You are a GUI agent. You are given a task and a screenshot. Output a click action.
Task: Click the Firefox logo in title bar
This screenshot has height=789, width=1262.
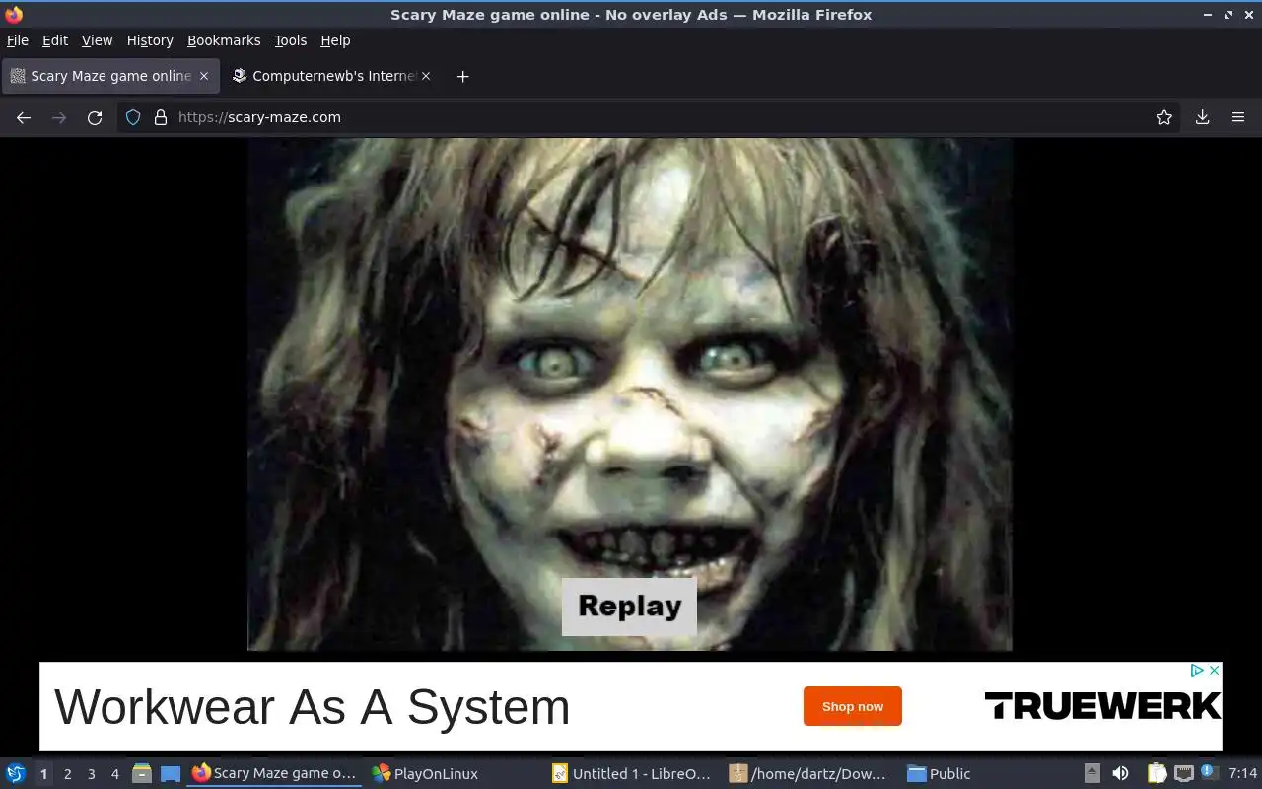14,15
